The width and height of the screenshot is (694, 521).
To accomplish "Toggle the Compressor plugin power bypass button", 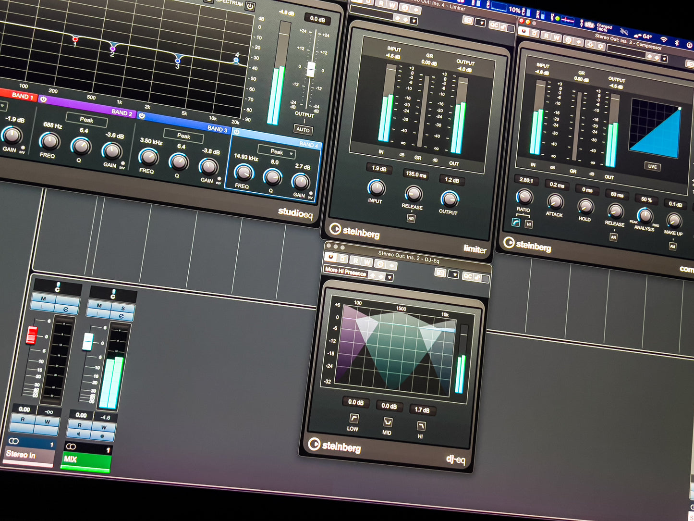I will pyautogui.click(x=524, y=31).
